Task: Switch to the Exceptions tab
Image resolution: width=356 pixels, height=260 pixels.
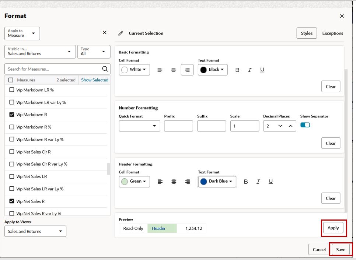Action: click(x=333, y=33)
